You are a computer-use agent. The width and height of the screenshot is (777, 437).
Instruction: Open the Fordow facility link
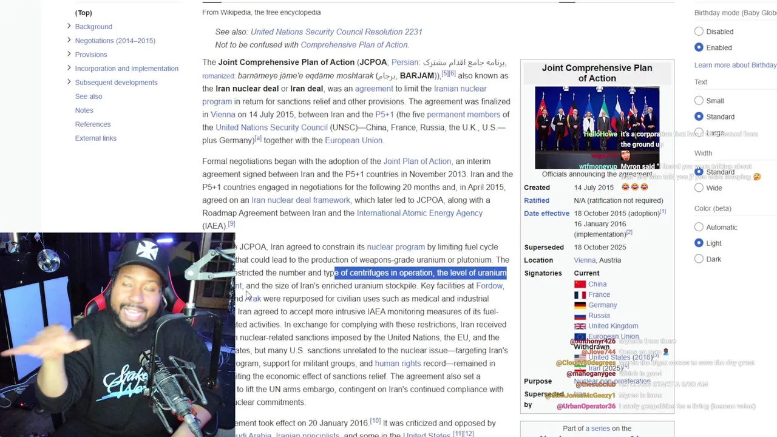point(489,286)
